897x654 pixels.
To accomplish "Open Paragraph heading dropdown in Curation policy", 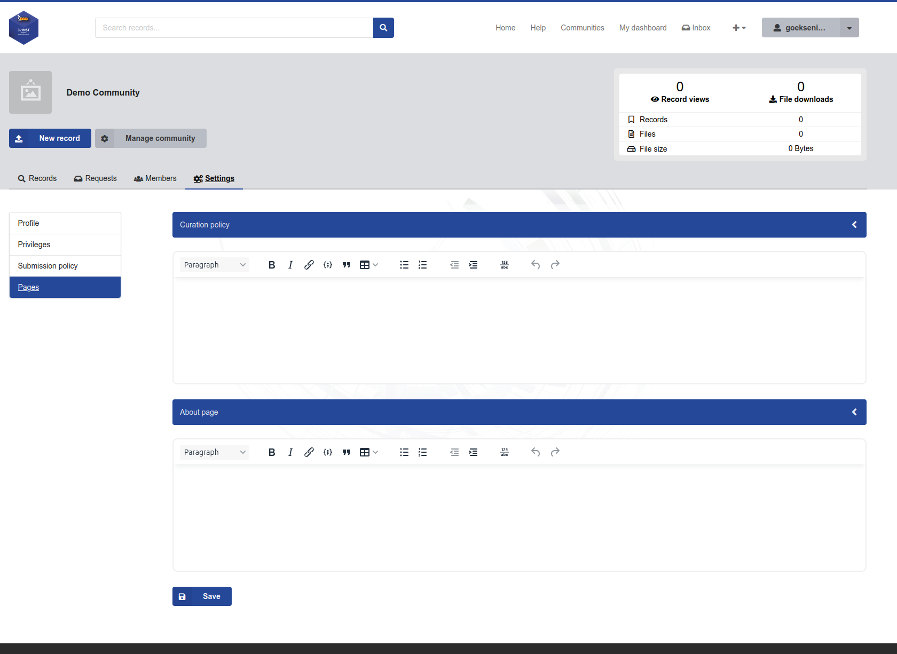I will click(x=215, y=265).
